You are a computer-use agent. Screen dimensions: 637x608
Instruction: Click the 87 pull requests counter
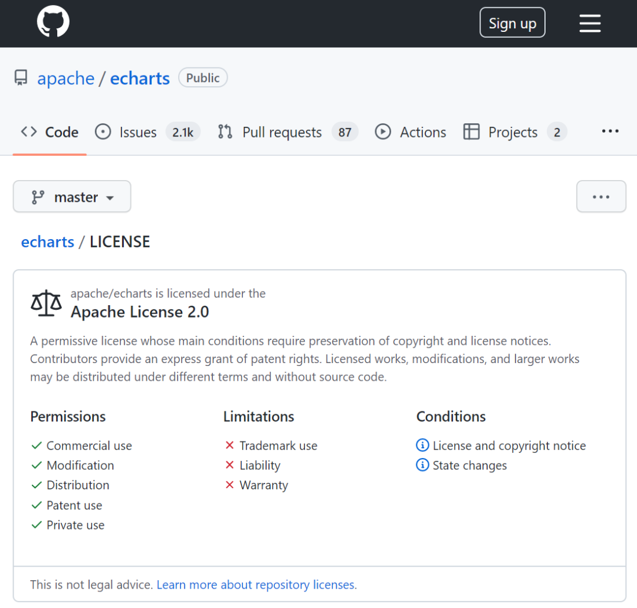(x=345, y=132)
